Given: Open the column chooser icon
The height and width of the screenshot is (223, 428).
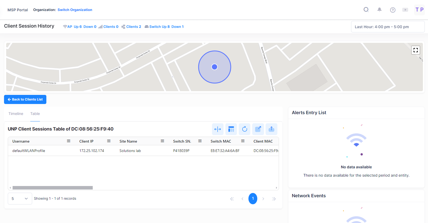Looking at the screenshot, I should point(231,129).
